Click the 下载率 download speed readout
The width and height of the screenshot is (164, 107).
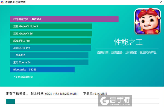point(95,94)
